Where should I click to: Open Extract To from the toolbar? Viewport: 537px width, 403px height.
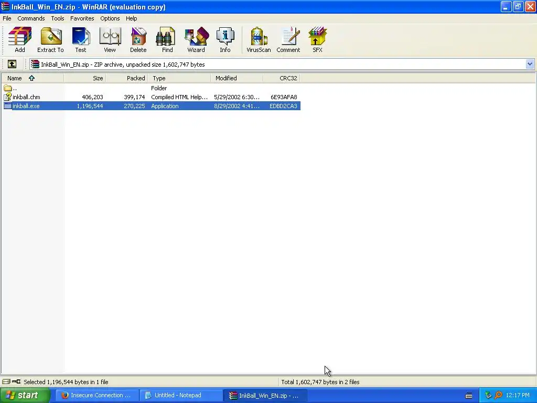[50, 40]
